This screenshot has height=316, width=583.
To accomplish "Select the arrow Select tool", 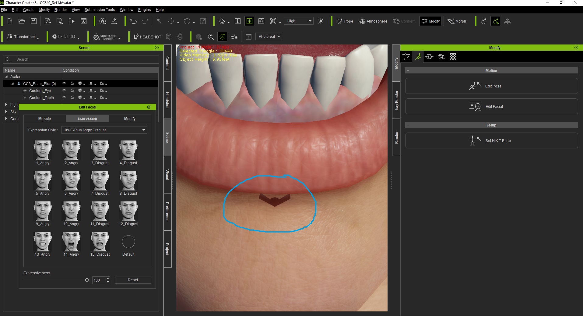I will (x=159, y=21).
